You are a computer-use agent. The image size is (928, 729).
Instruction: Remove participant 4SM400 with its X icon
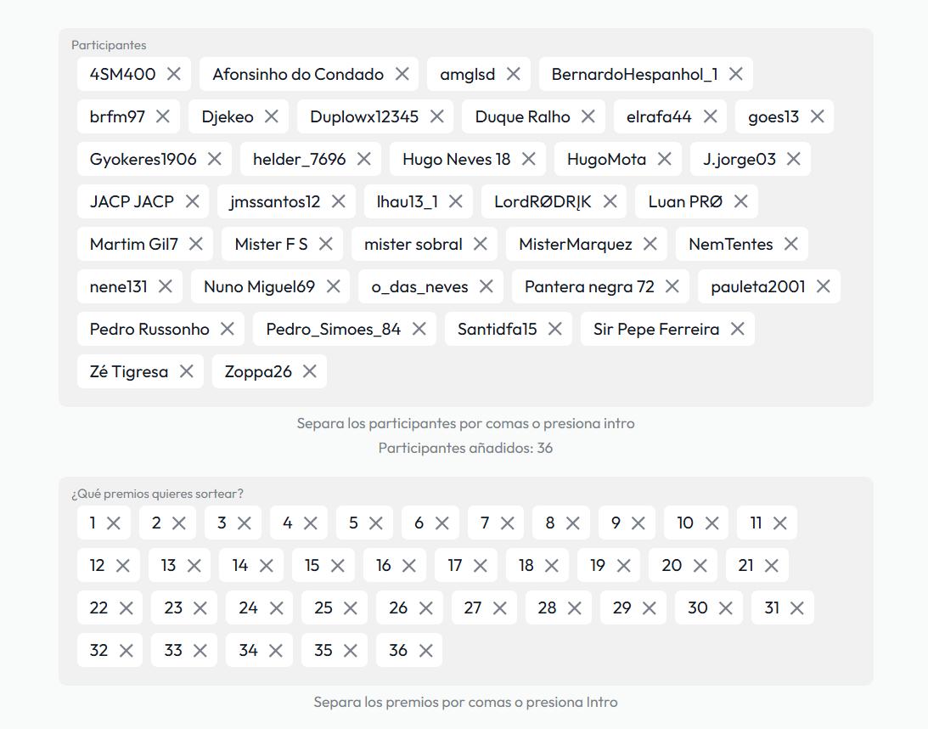pyautogui.click(x=174, y=74)
